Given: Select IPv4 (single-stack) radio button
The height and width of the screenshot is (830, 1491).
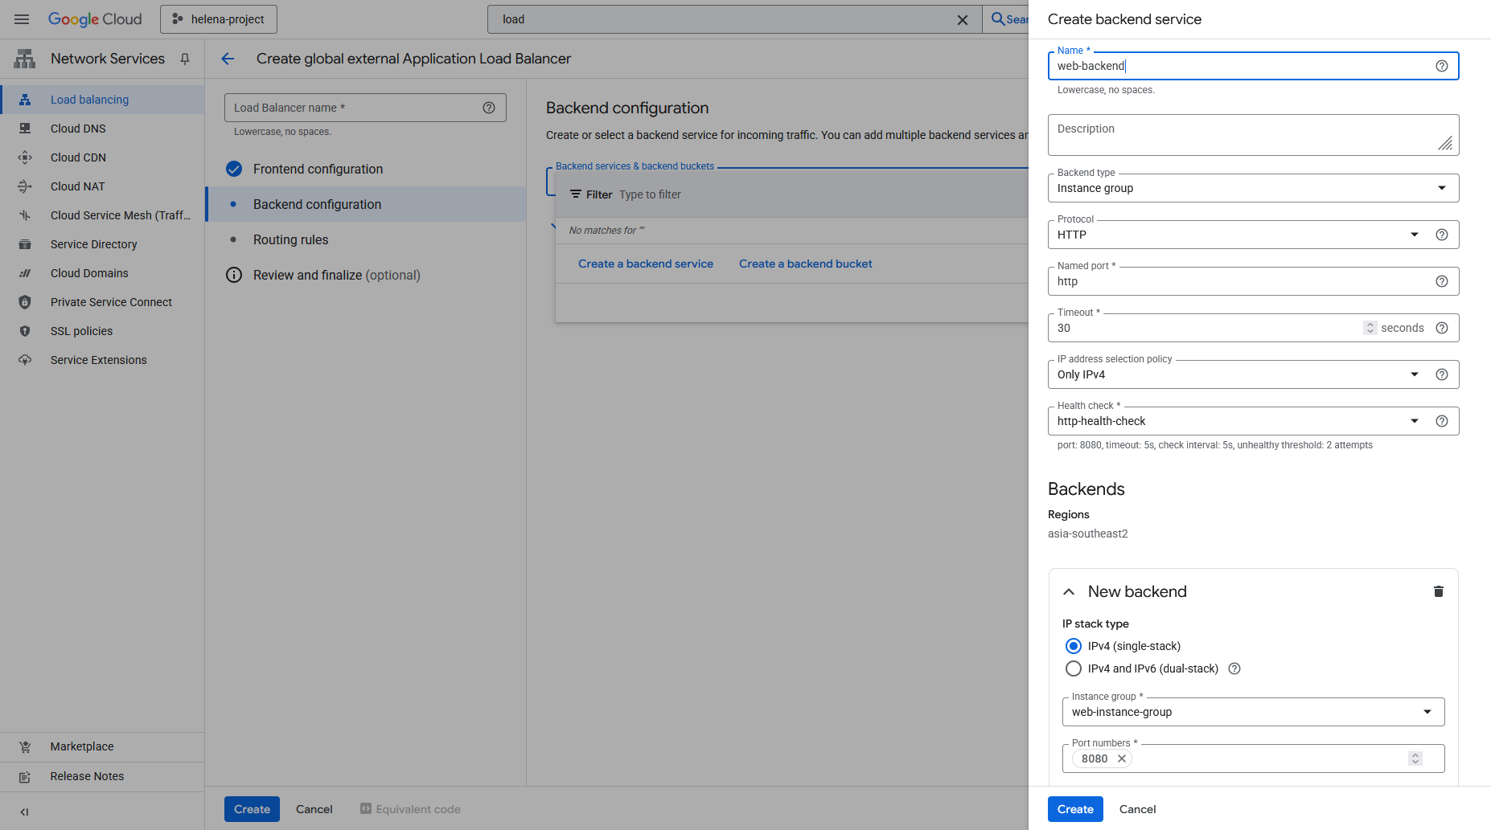Looking at the screenshot, I should coord(1073,646).
